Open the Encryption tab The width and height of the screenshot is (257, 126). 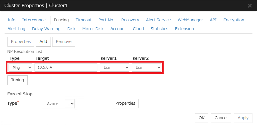[x=234, y=20]
